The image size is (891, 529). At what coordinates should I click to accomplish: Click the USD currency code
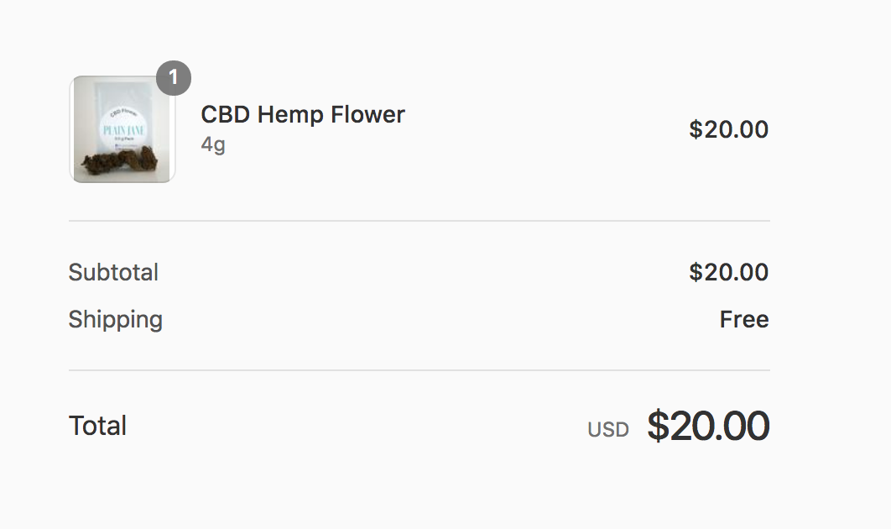point(608,430)
